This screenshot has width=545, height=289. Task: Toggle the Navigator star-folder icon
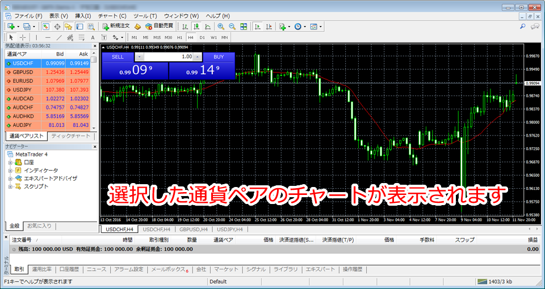pyautogui.click(x=68, y=27)
